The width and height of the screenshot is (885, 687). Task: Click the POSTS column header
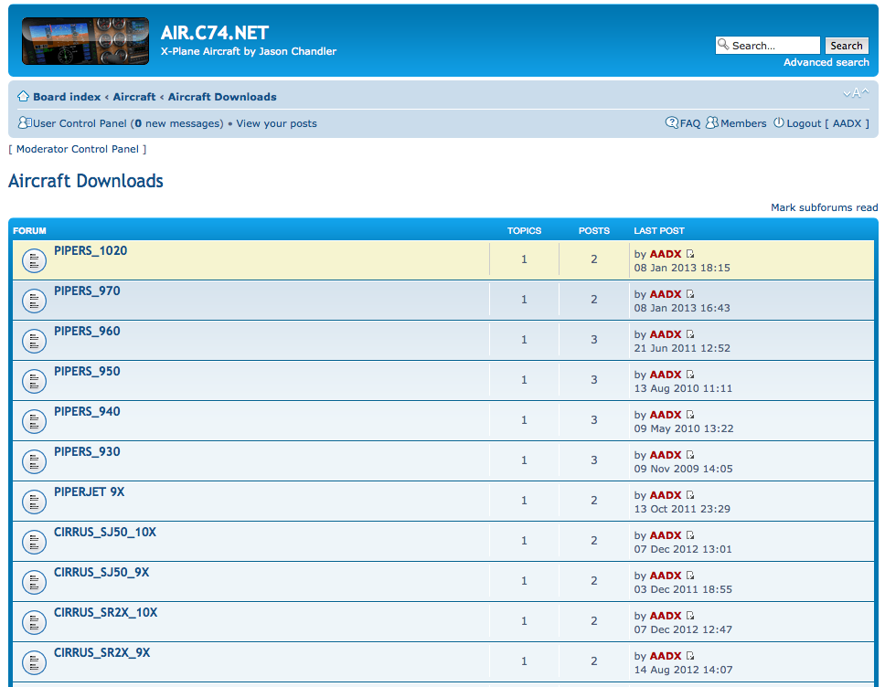point(593,230)
